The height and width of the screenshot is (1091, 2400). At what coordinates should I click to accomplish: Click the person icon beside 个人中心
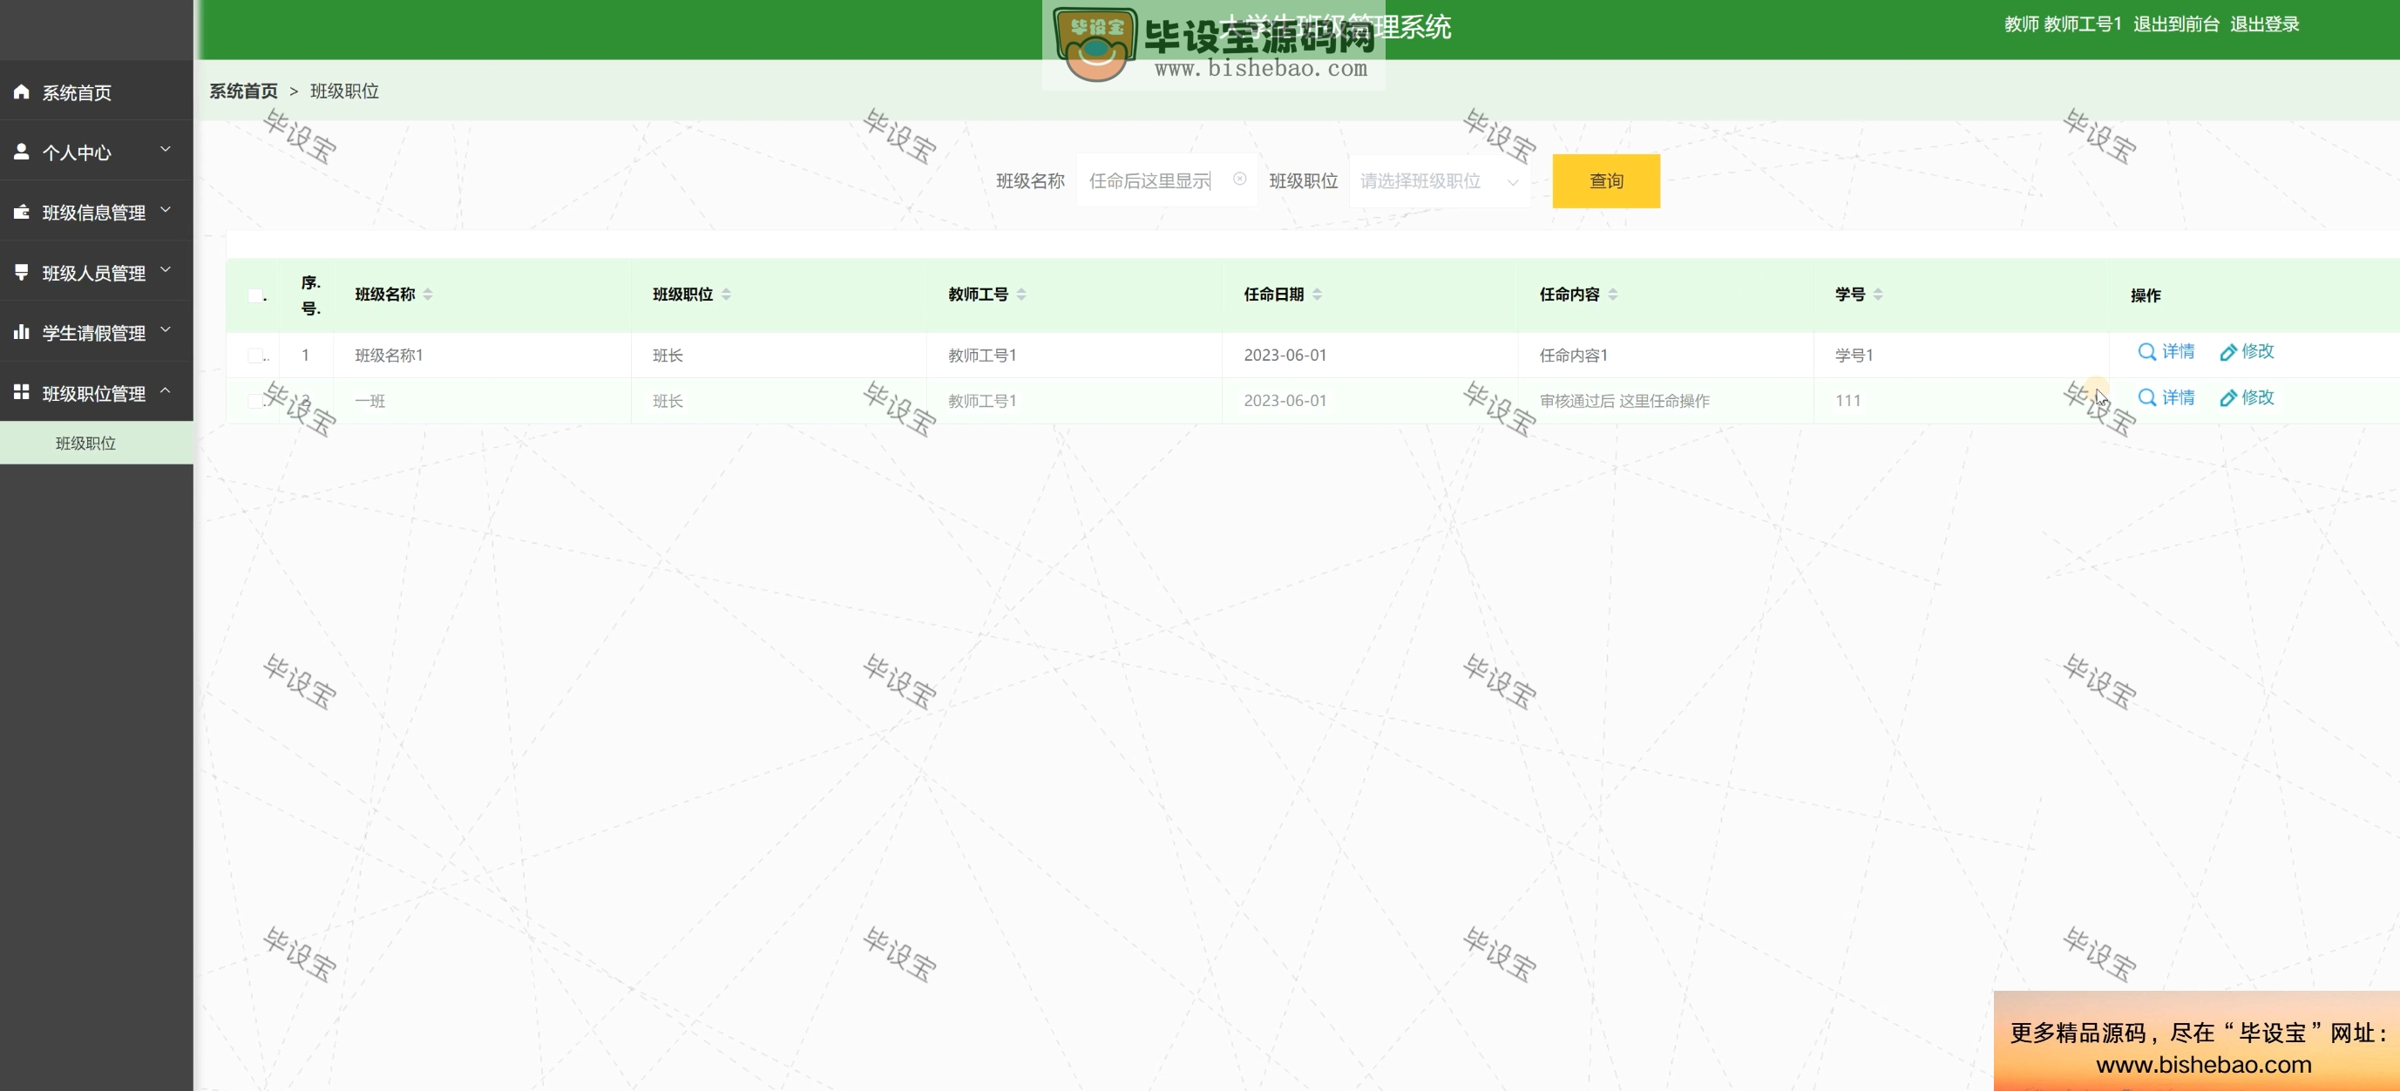[x=22, y=151]
